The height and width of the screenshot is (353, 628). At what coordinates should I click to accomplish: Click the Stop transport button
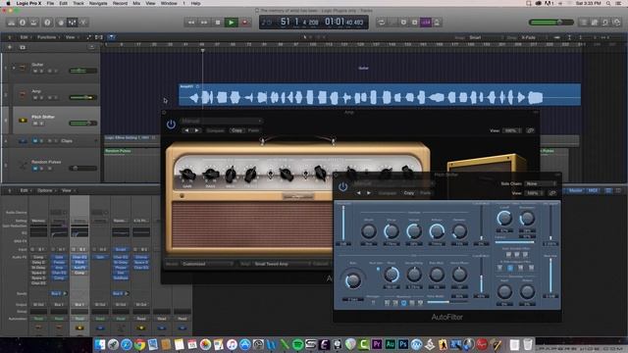pyautogui.click(x=218, y=23)
